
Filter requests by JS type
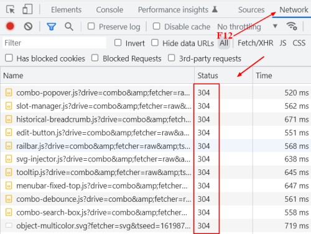coord(283,43)
